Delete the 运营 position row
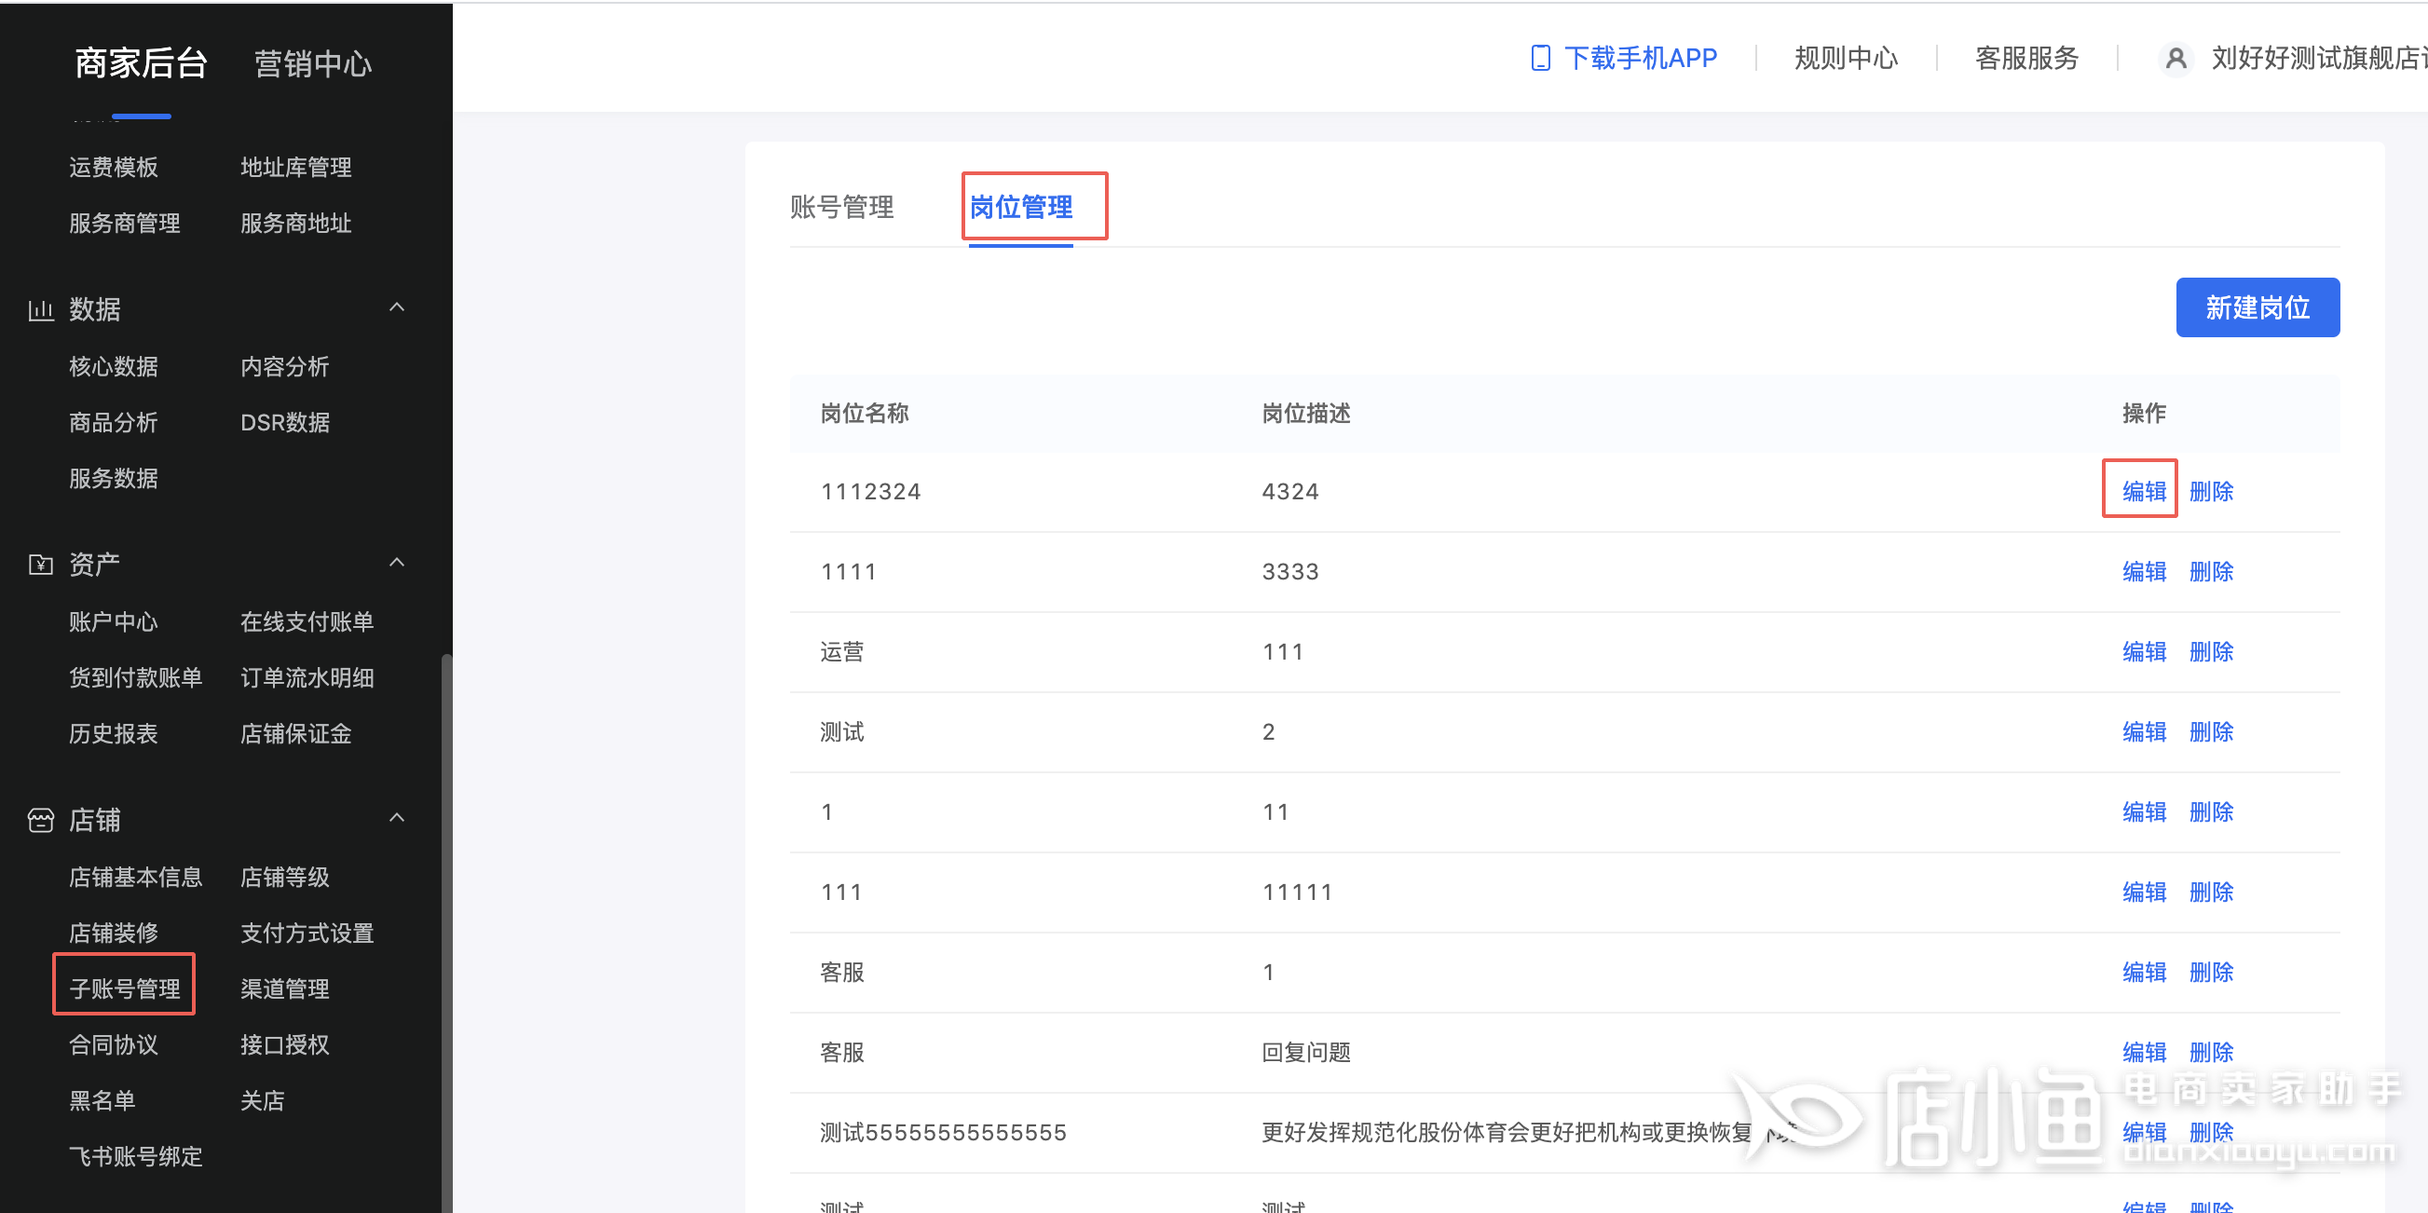 click(x=2210, y=651)
